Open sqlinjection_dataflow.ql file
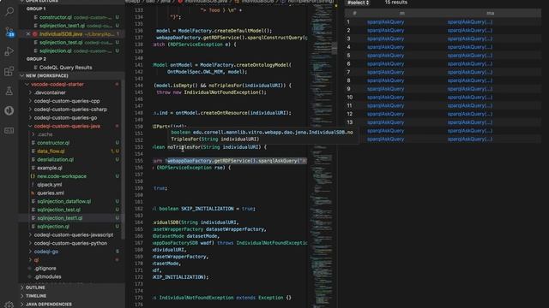 tap(64, 202)
